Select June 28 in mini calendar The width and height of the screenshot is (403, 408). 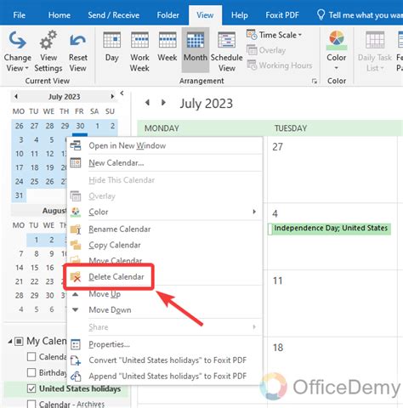tap(49, 126)
